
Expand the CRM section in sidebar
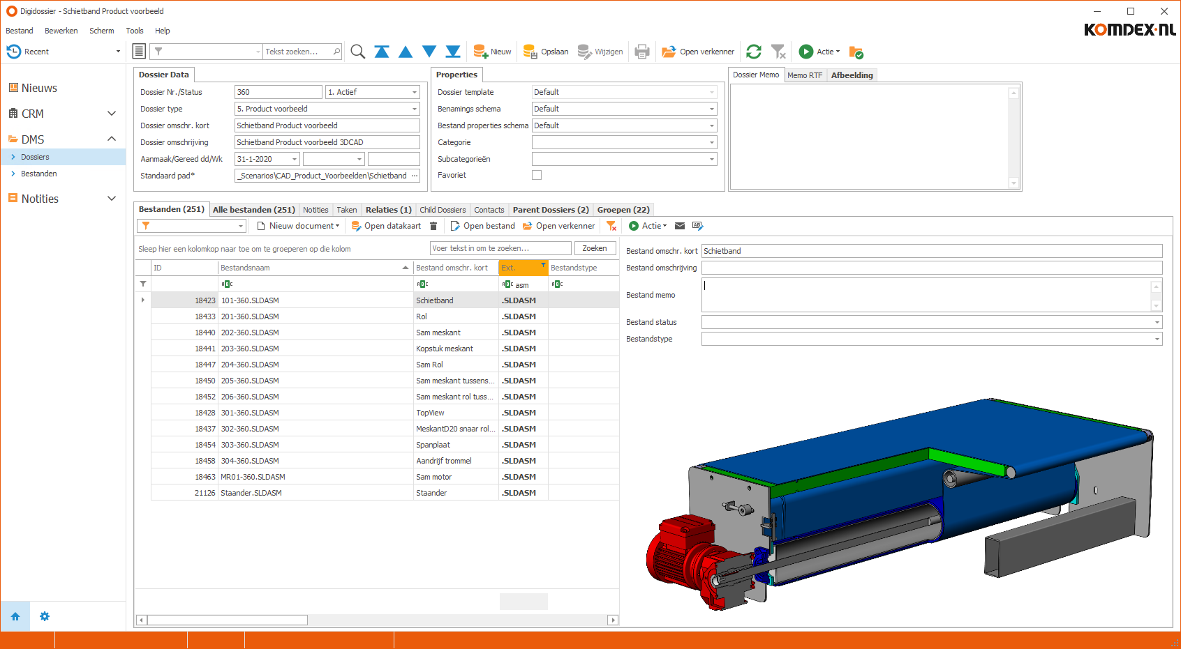(x=111, y=114)
